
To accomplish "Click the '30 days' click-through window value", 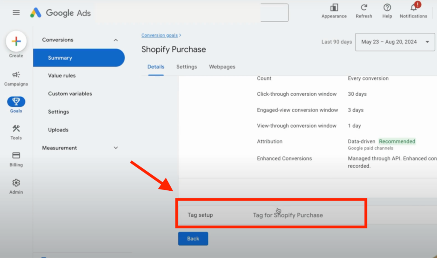I will point(357,94).
